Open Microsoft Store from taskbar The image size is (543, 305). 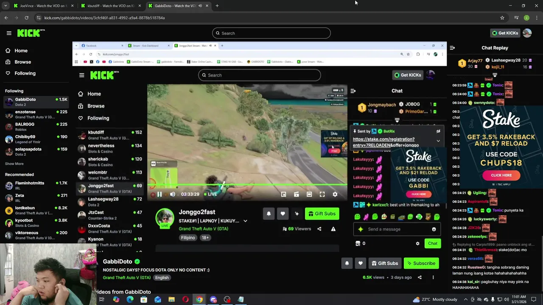144,299
